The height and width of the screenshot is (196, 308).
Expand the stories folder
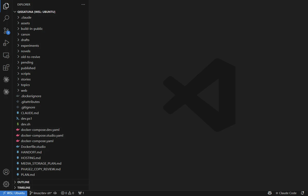(x=51, y=79)
